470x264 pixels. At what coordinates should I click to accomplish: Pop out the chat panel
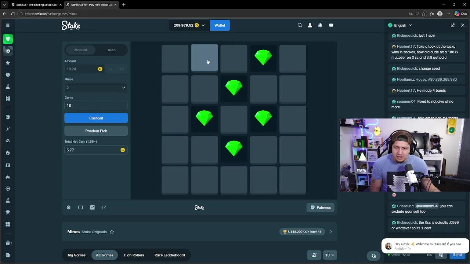click(x=453, y=25)
